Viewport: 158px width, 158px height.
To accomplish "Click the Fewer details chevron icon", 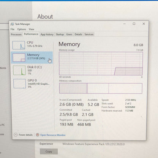I will [16, 135].
